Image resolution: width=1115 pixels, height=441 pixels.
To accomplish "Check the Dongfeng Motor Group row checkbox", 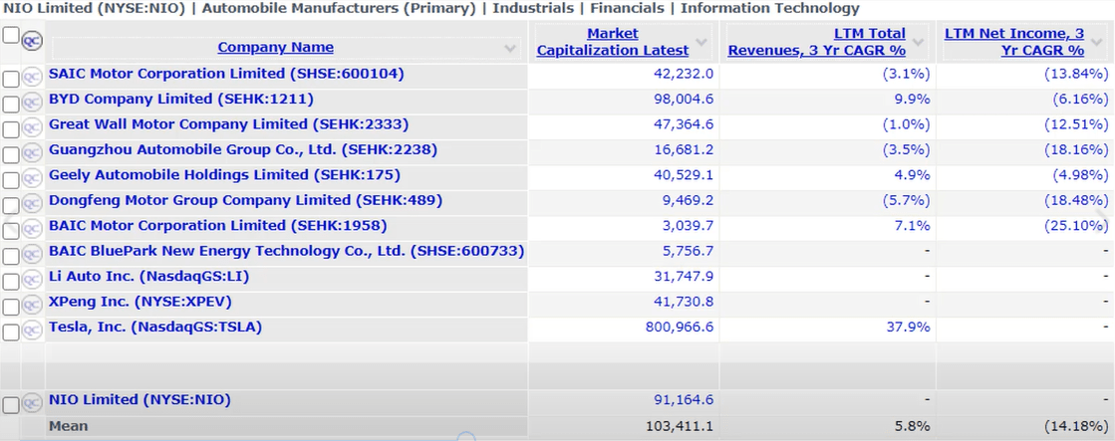I will point(11,206).
